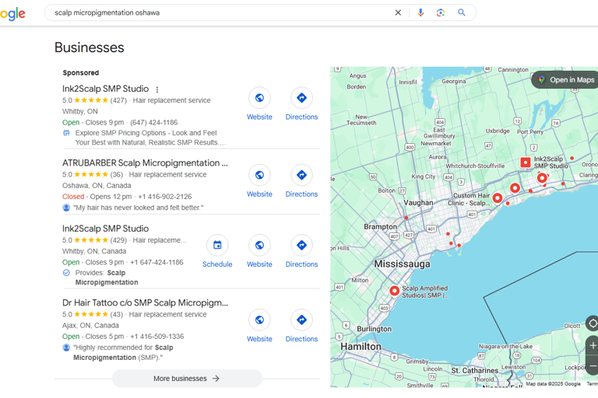Image resolution: width=598 pixels, height=398 pixels.
Task: Open ATRUBARBER Scalp Micropigmentation listing title
Action: click(145, 163)
